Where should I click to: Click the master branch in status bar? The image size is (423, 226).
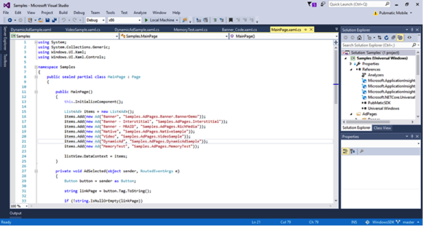[408, 222]
